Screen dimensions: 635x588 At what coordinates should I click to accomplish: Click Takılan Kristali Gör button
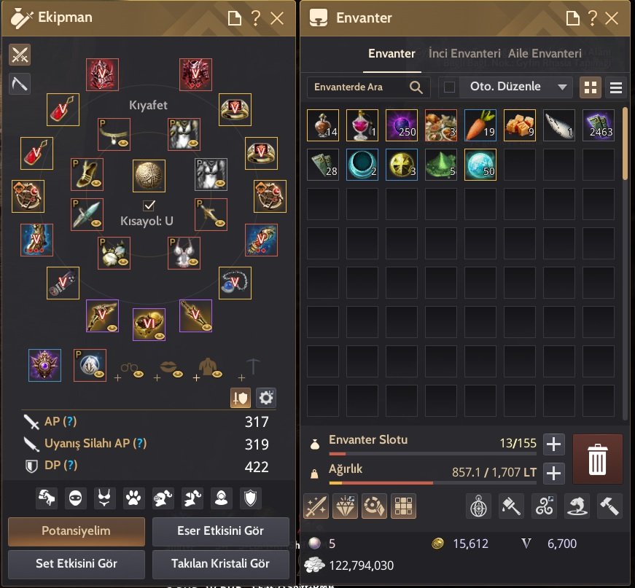pos(221,563)
